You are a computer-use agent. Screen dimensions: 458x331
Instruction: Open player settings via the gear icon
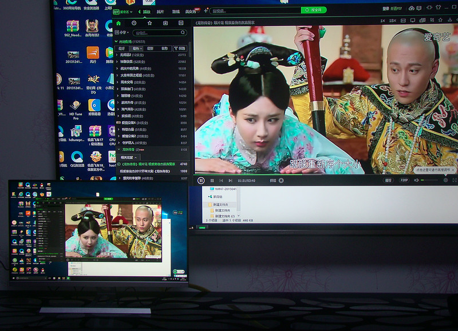[445, 180]
